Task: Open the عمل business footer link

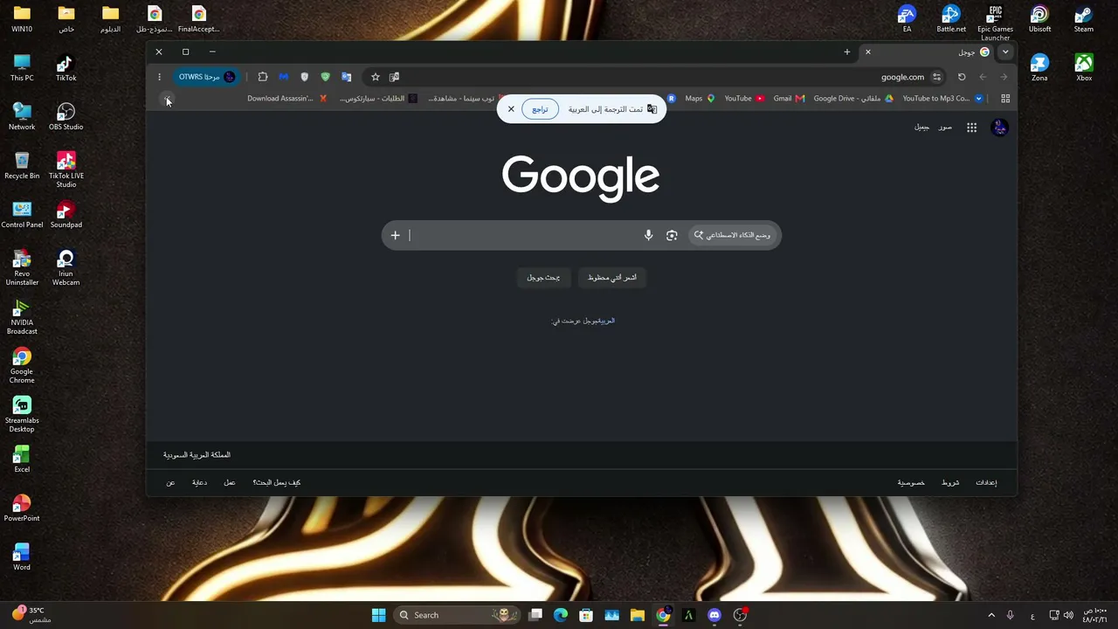Action: coord(230,482)
